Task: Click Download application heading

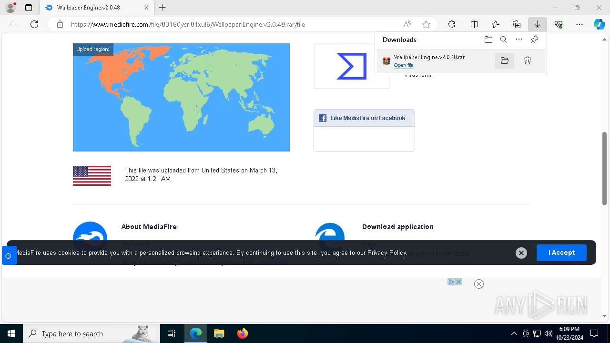Action: tap(398, 227)
